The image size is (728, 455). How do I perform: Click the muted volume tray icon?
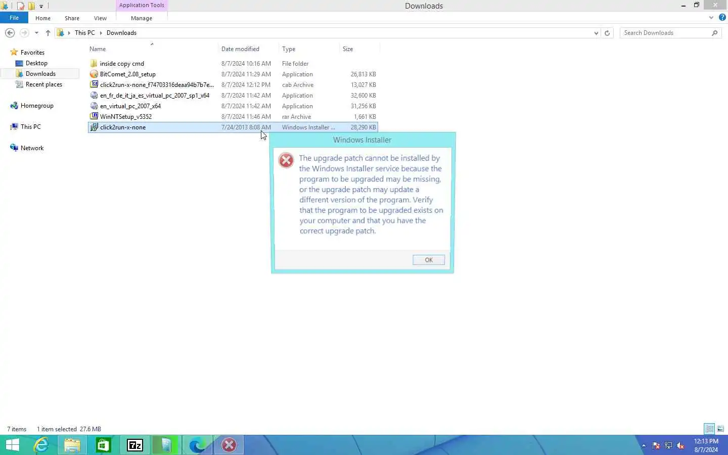pyautogui.click(x=680, y=445)
